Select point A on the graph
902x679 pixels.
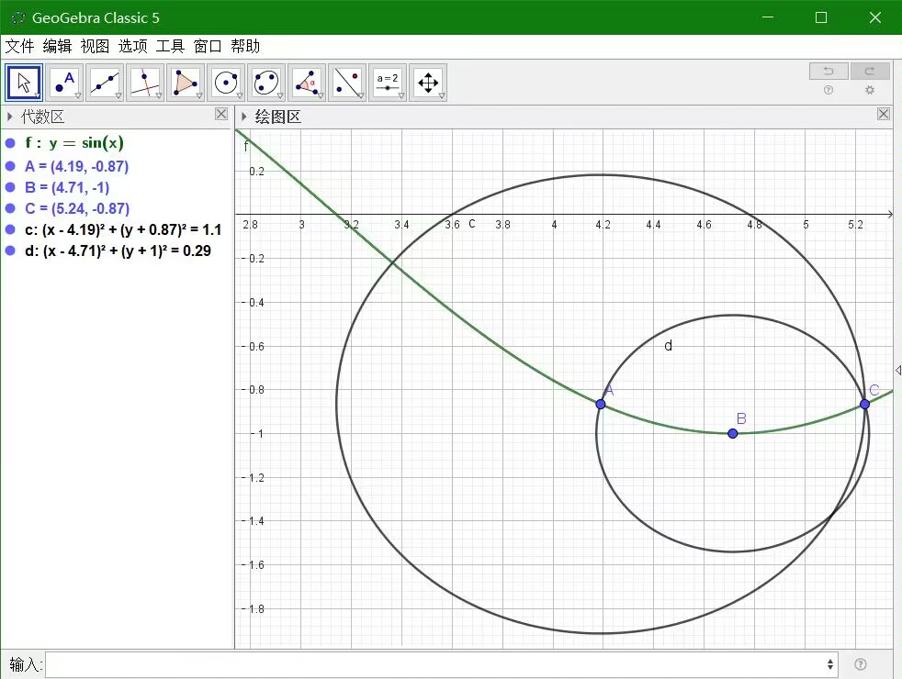pyautogui.click(x=601, y=405)
